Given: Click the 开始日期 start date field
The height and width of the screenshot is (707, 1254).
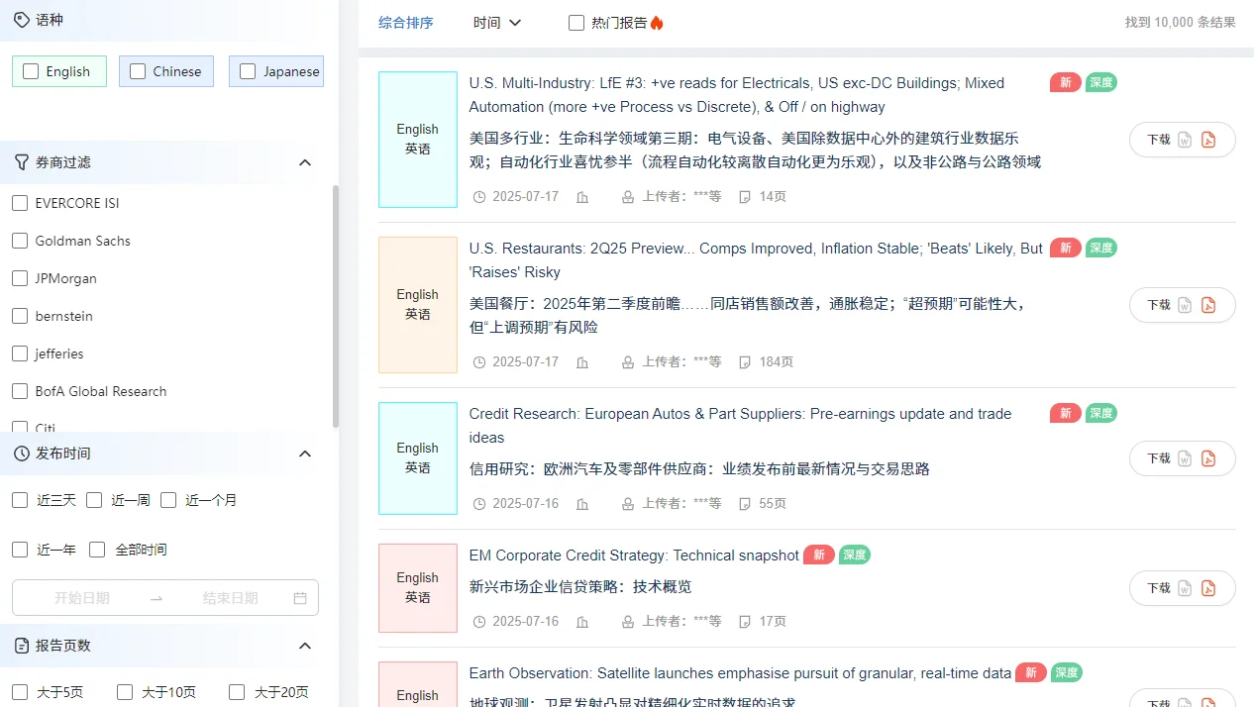Looking at the screenshot, I should 82,598.
